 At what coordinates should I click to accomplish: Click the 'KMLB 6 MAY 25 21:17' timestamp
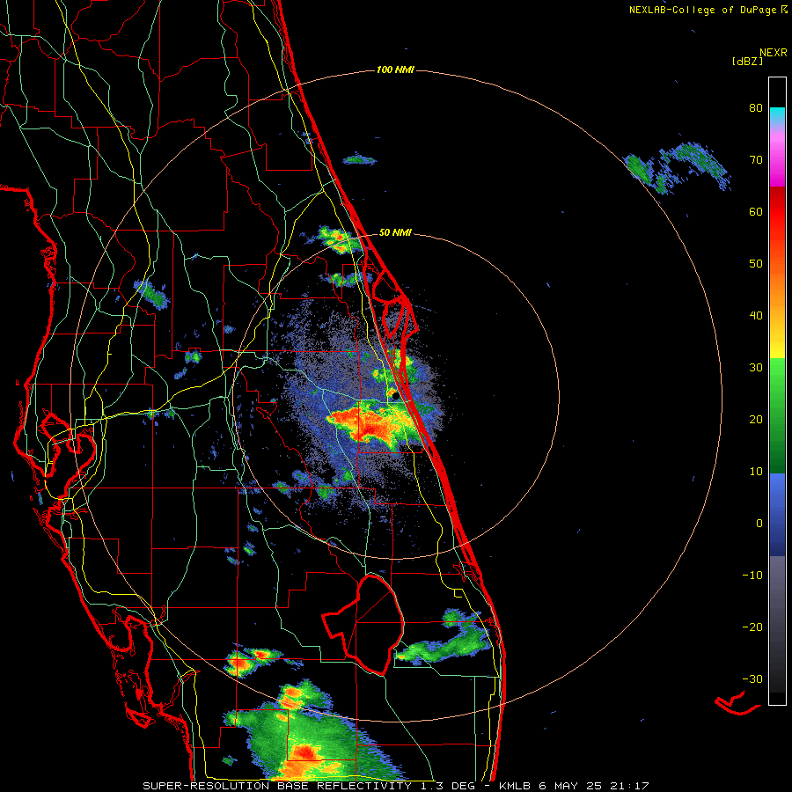click(574, 786)
